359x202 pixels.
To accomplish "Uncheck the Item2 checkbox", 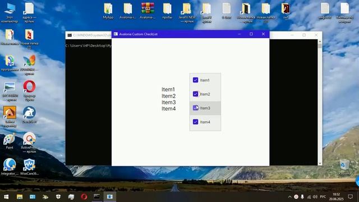I will [195, 94].
